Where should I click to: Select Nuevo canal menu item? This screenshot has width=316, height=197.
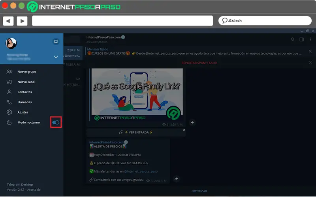pyautogui.click(x=32, y=82)
